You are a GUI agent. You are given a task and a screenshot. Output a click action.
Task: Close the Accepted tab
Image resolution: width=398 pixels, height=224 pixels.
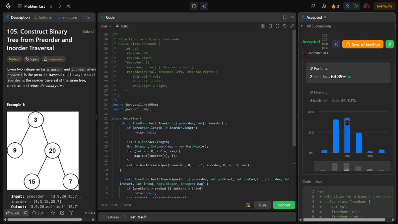click(325, 17)
